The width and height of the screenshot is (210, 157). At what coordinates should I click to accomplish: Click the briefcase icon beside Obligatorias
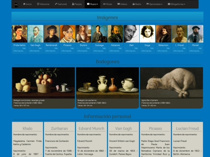coord(169,4)
